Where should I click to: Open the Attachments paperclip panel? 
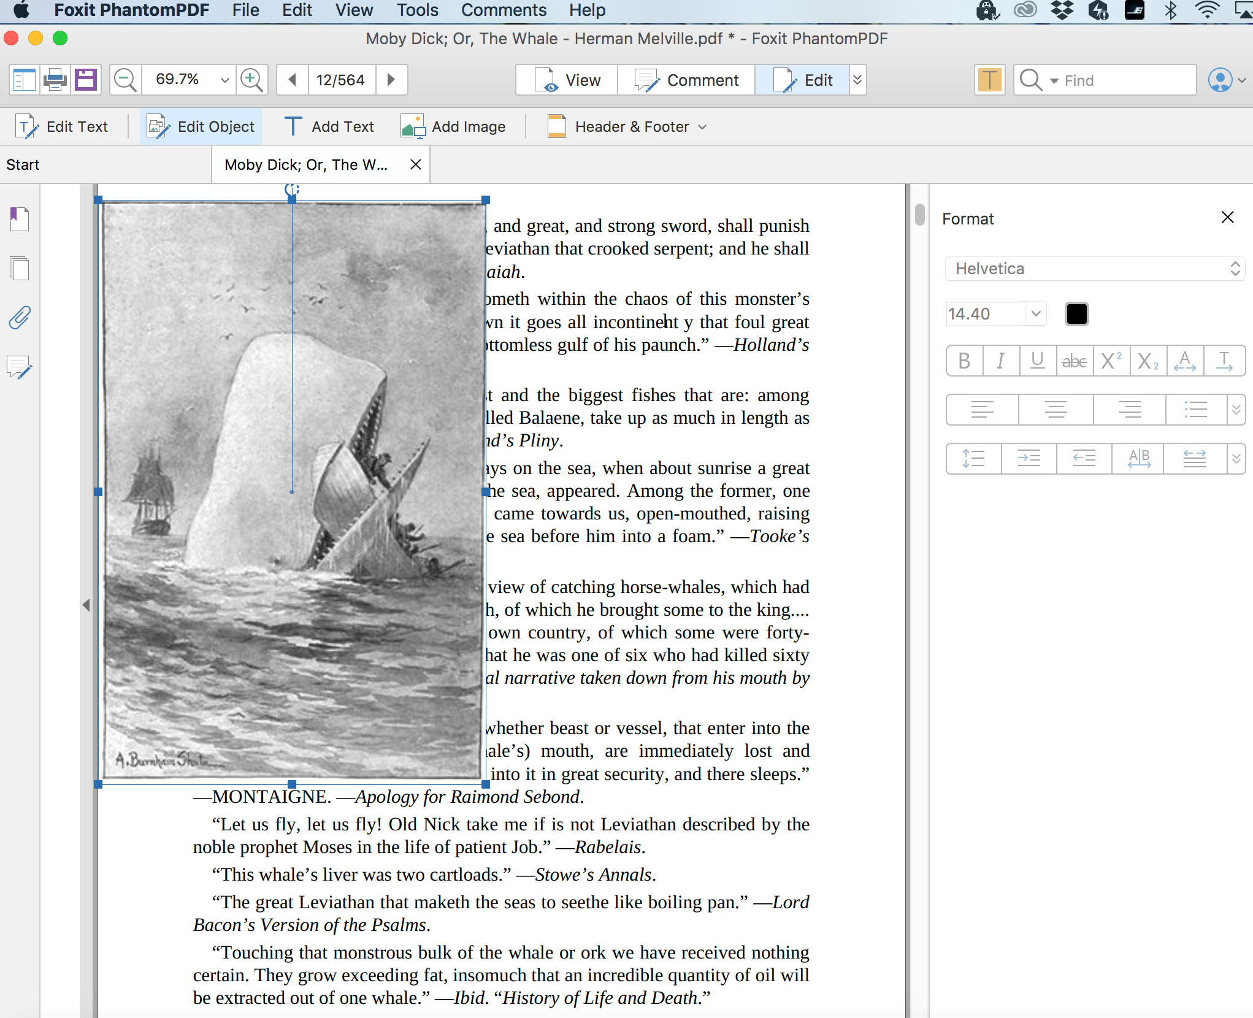pos(20,318)
